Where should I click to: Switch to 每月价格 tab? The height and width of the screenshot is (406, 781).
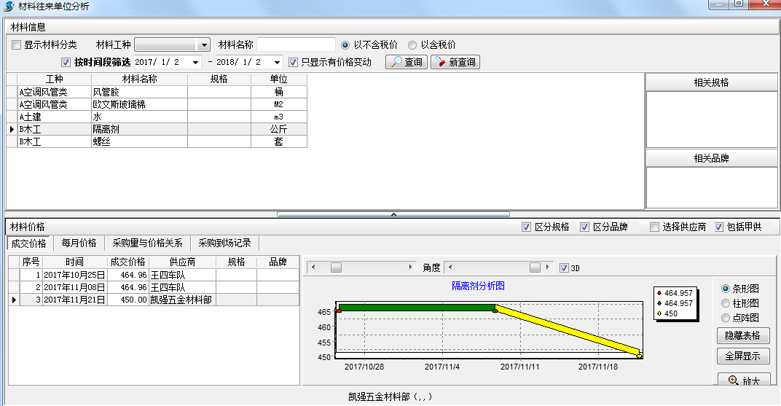(79, 243)
